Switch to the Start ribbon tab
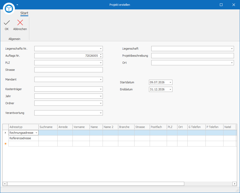Screen dimensions: 240x193 (x=24, y=13)
